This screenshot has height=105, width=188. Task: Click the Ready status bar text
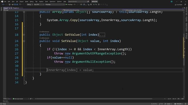click(x=4, y=104)
